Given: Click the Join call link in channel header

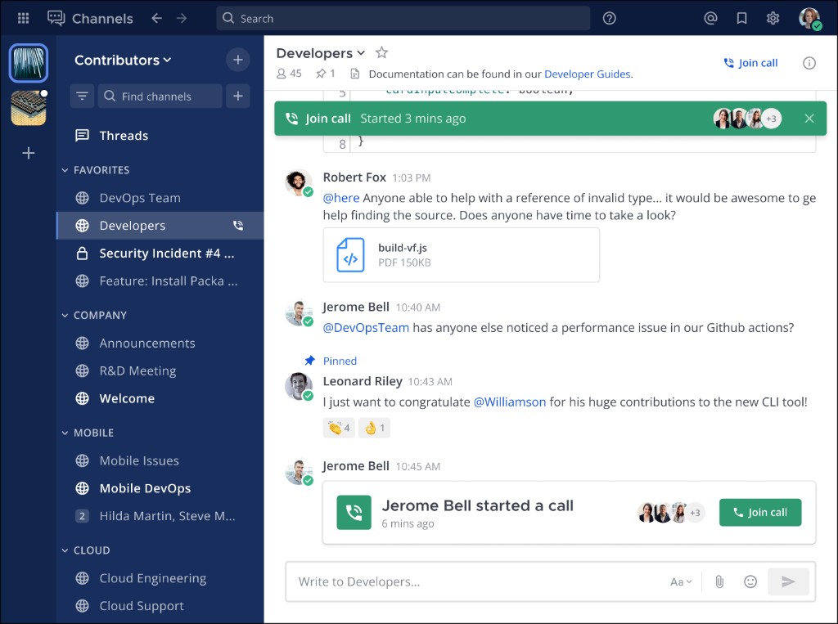Looking at the screenshot, I should pyautogui.click(x=750, y=63).
